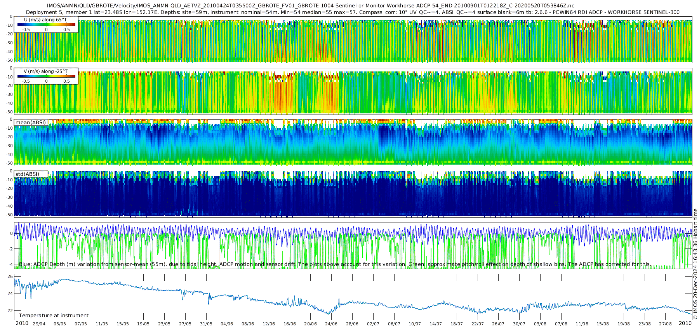
Task: Click the 'U (m/s) along 65°T' legend title
Action: point(45,20)
